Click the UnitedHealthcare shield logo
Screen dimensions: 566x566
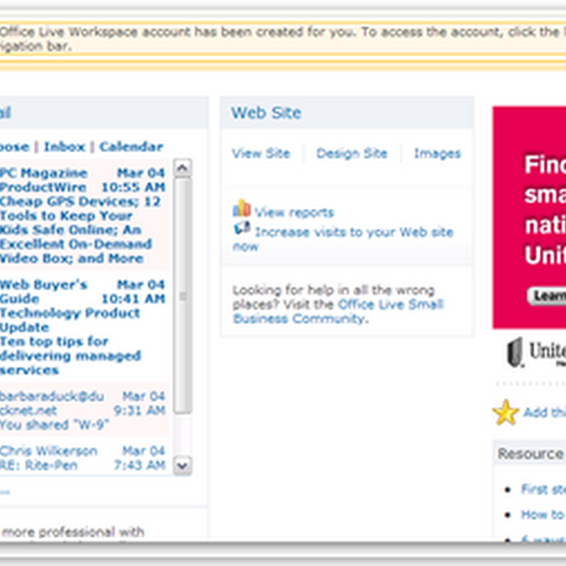click(515, 352)
